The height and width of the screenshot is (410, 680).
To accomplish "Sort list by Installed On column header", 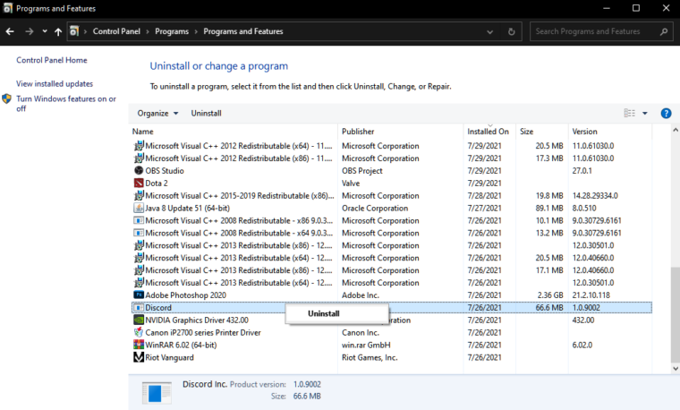I will [488, 132].
